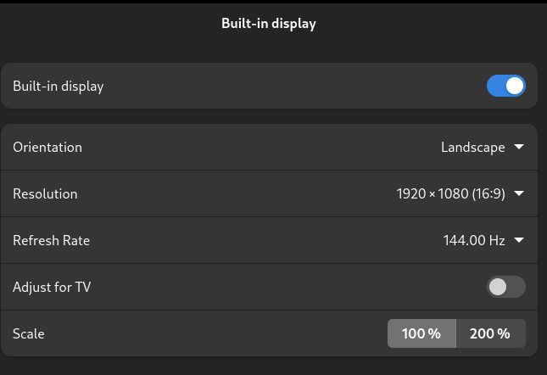The height and width of the screenshot is (375, 547).
Task: Click the Built-in display row label
Action: pyautogui.click(x=58, y=86)
